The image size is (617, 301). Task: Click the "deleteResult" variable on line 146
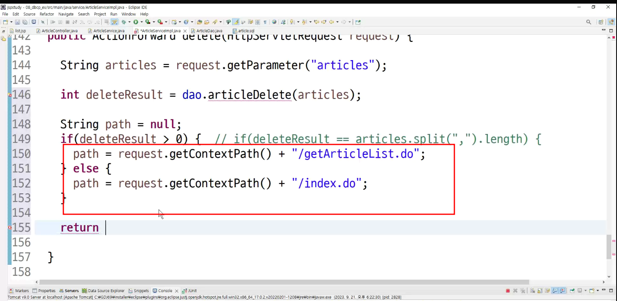pyautogui.click(x=124, y=95)
